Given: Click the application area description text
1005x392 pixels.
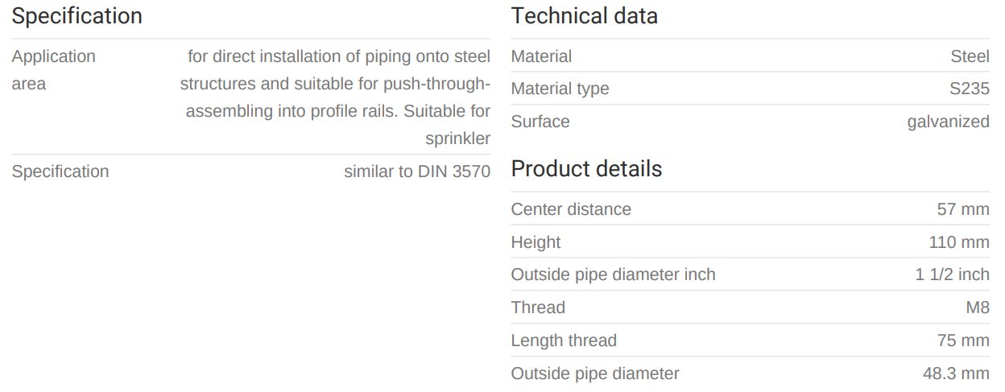Looking at the screenshot, I should tap(335, 97).
